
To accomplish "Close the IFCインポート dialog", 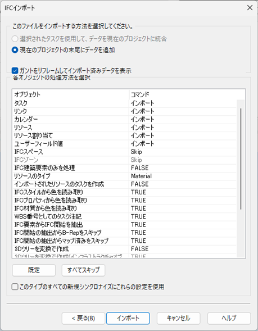I will 250,8.
